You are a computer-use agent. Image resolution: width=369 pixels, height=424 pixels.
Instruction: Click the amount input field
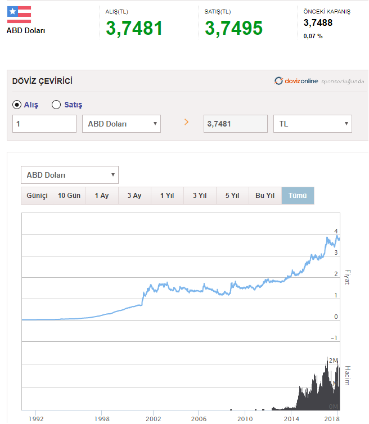(x=44, y=124)
